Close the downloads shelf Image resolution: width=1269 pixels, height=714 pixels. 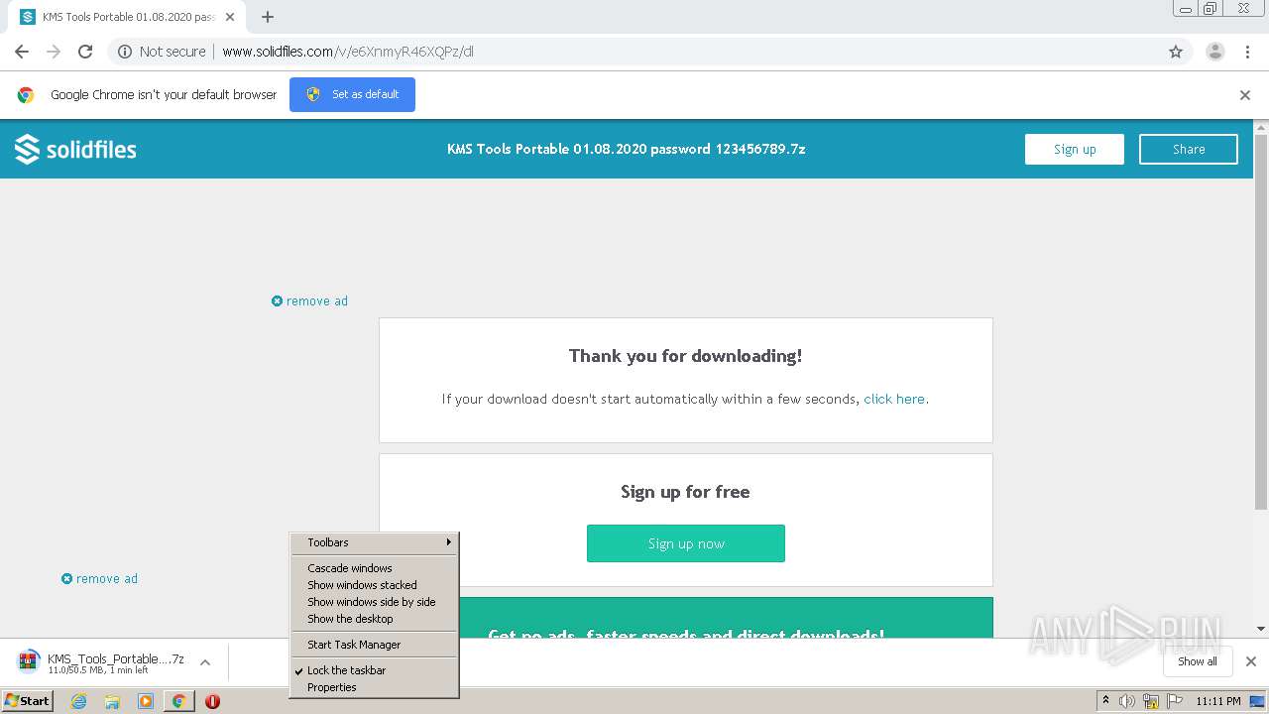[1251, 661]
